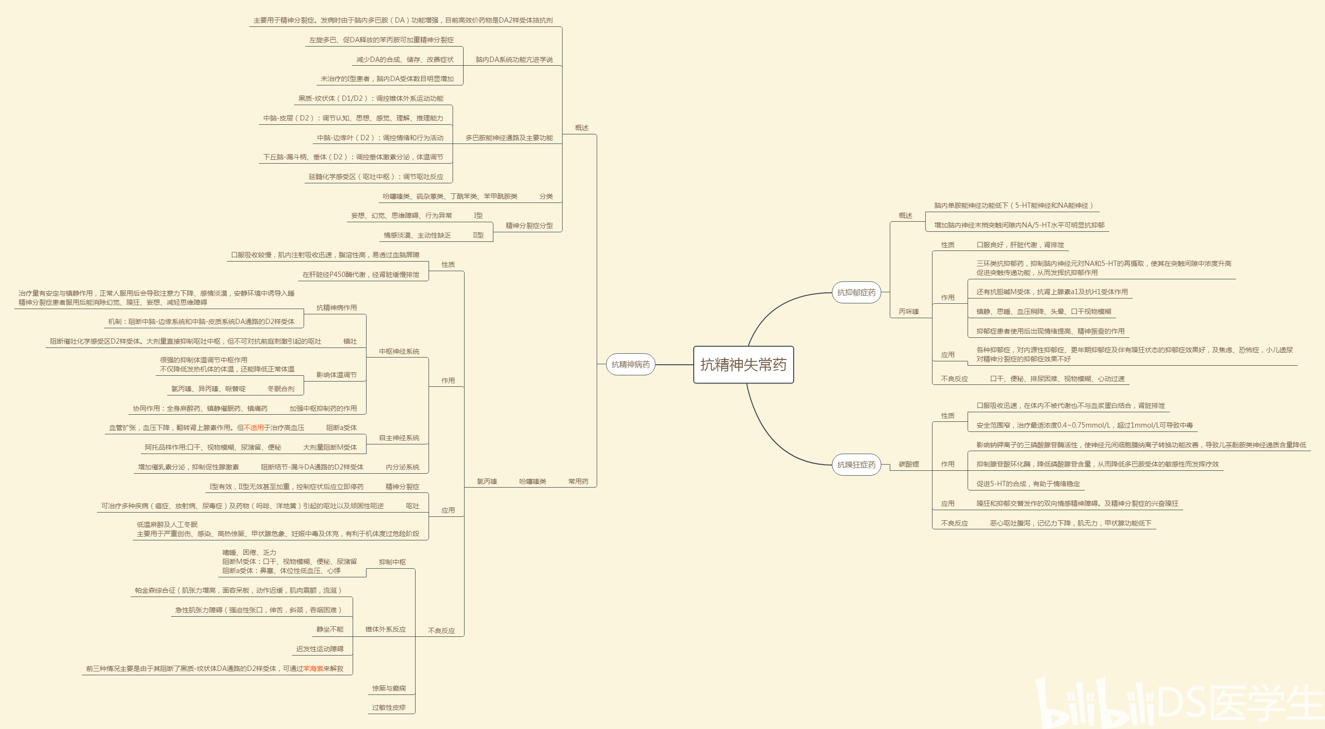1325x729 pixels.
Task: Select the 氯丙嗪 node
Action: [487, 481]
